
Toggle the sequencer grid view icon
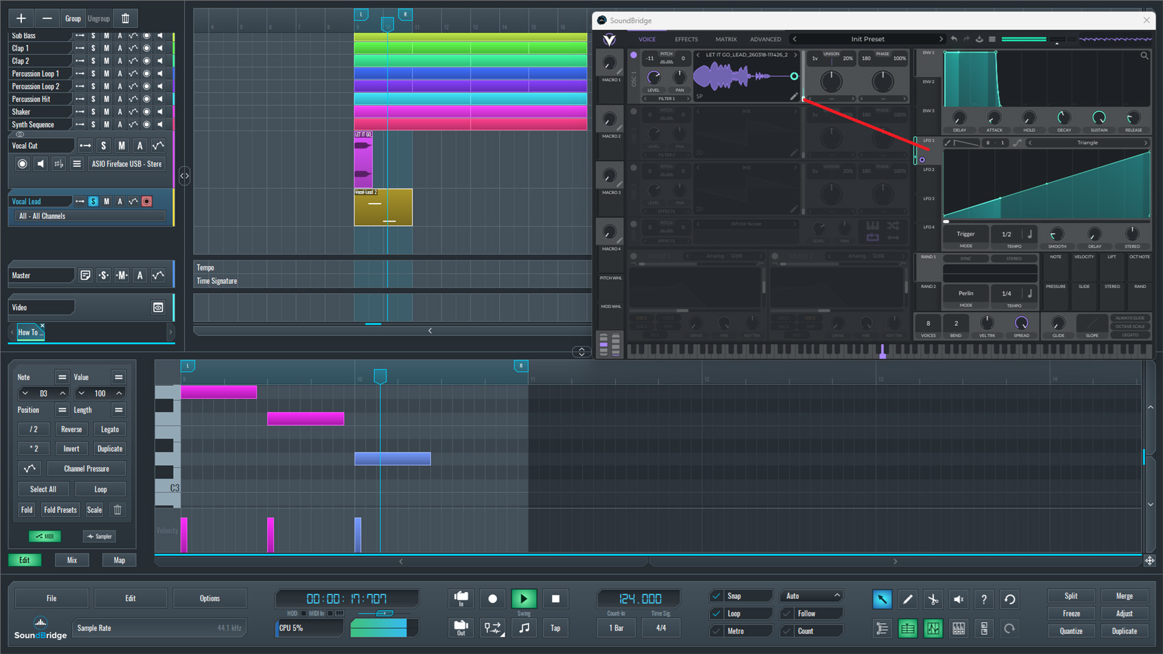point(907,629)
